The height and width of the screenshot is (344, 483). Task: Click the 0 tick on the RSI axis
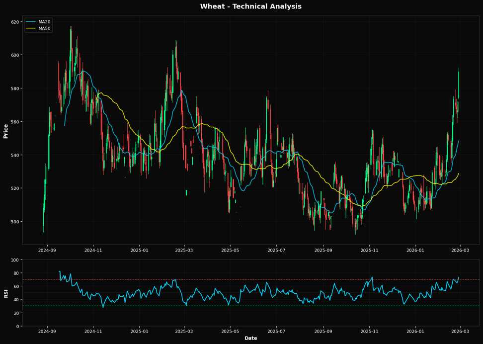pos(18,326)
